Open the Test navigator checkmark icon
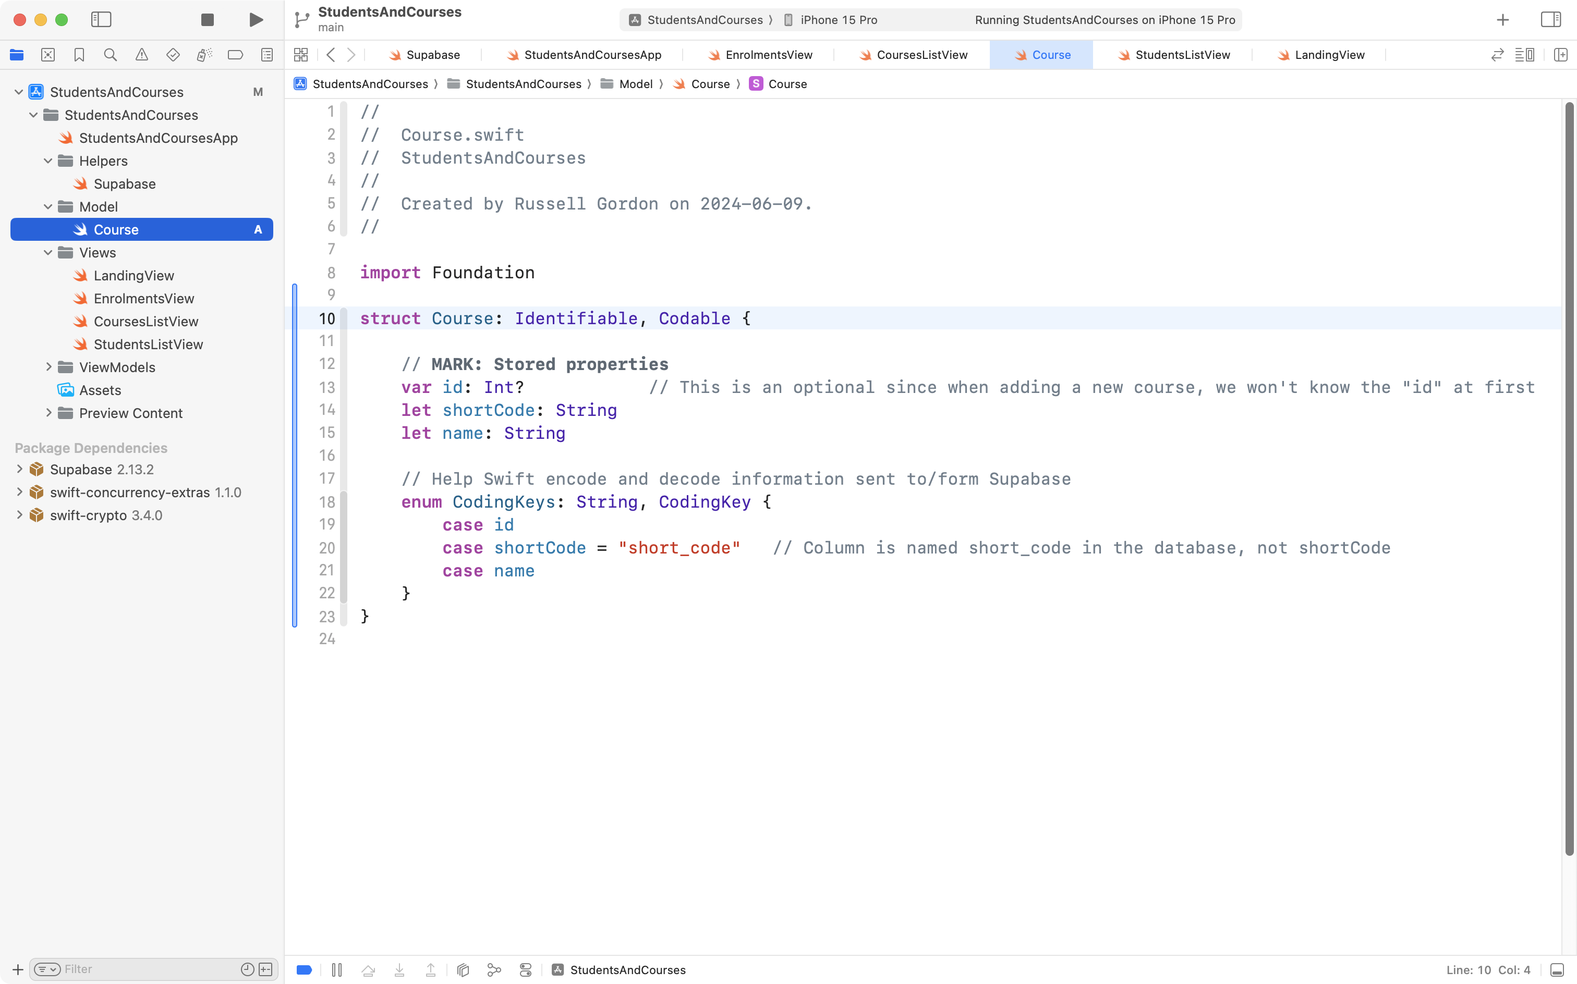 coord(173,55)
